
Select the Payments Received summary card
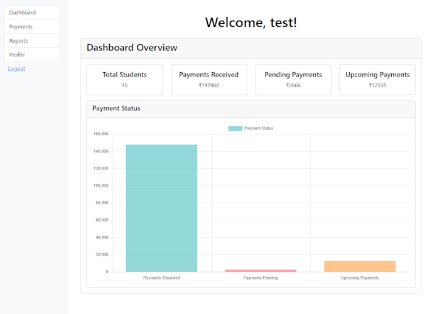click(208, 79)
